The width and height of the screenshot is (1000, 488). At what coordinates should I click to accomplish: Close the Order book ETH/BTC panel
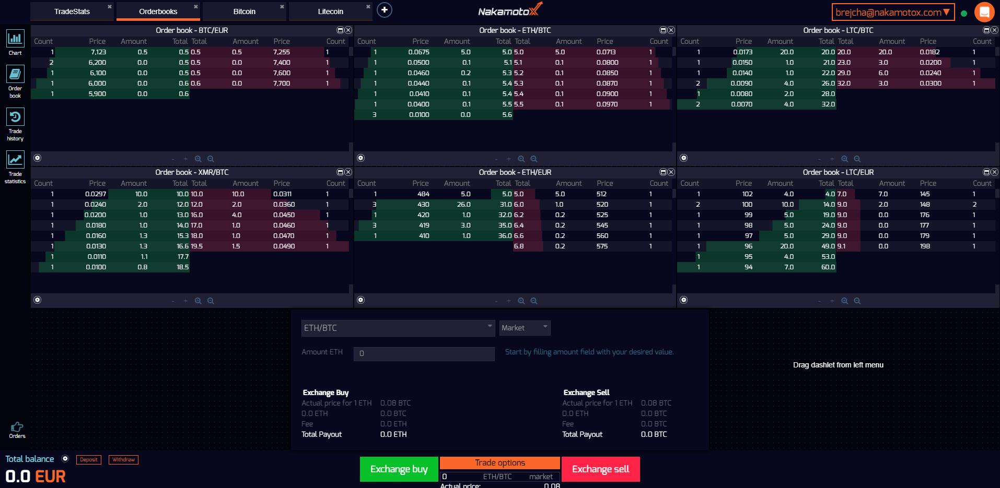pos(671,30)
